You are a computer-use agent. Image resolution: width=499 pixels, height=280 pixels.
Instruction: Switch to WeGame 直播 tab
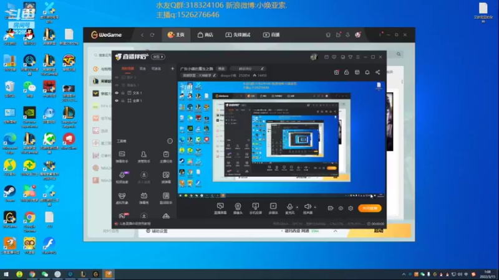point(271,35)
